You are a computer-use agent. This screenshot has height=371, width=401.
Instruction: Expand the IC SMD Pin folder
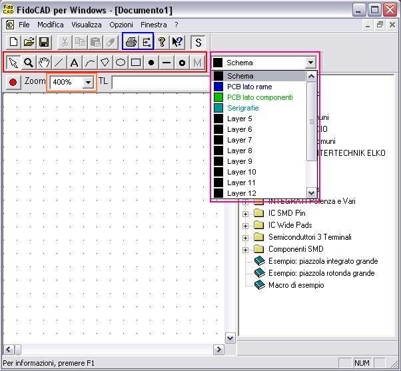click(x=245, y=213)
